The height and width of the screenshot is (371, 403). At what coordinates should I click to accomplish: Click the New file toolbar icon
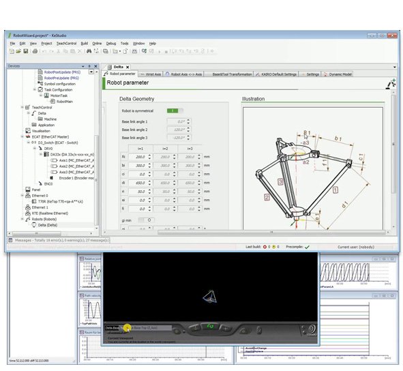point(12,51)
